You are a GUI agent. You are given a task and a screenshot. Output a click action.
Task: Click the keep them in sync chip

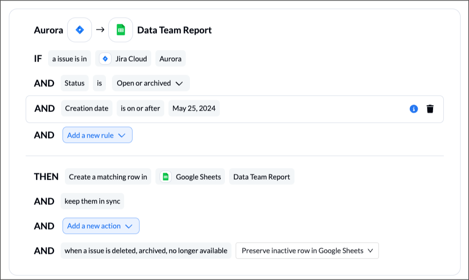click(92, 201)
